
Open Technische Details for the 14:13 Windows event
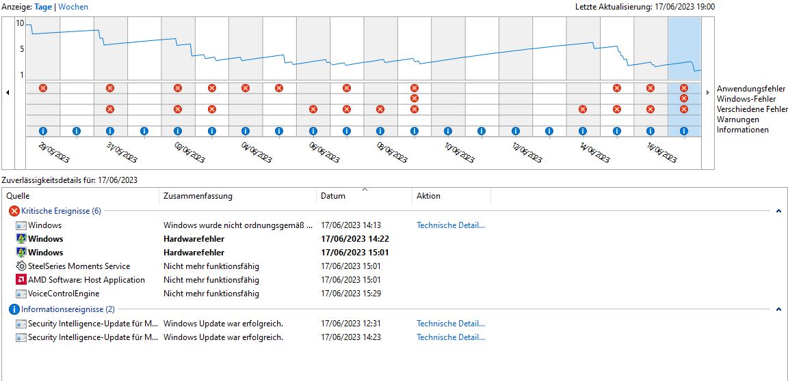[451, 225]
